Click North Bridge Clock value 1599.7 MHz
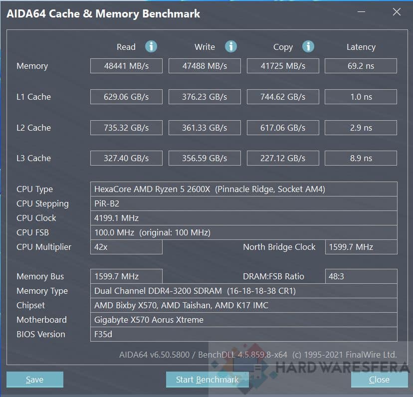 click(x=361, y=247)
